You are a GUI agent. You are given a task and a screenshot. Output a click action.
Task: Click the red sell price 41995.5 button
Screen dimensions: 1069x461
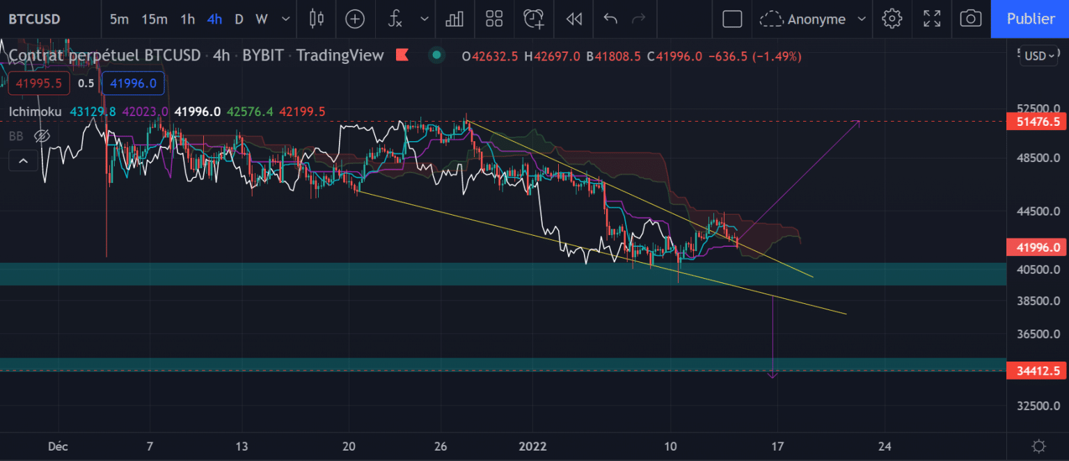[x=39, y=83]
